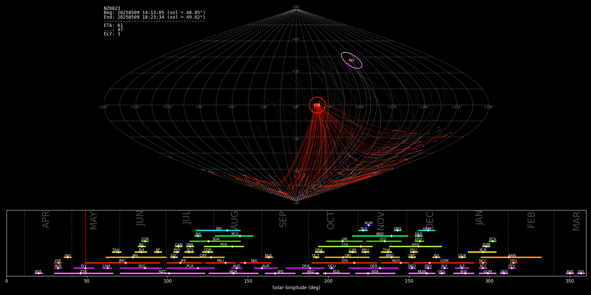Viewport: 591px width, 295px height.
Task: Click the HYD shower label
Action: [x=415, y=245]
